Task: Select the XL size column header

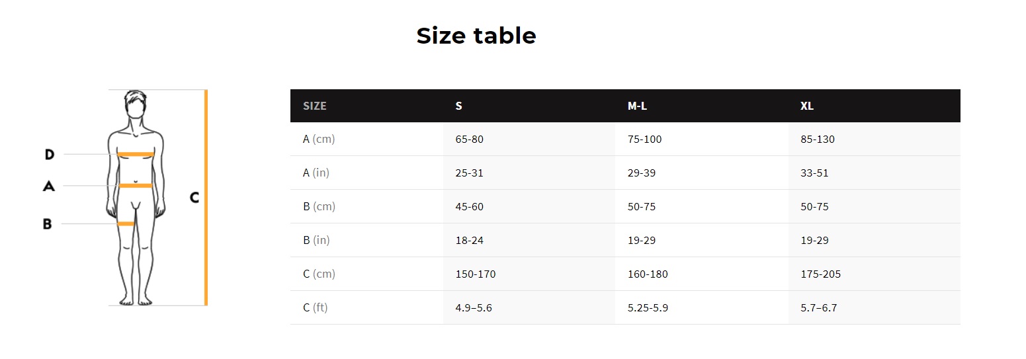Action: pyautogui.click(x=807, y=106)
